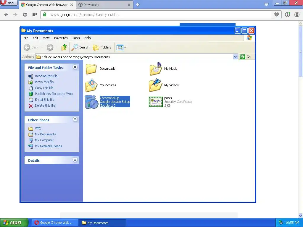Image resolution: width=303 pixels, height=227 pixels.
Task: Go forward in Opera browser
Action: coord(15,14)
